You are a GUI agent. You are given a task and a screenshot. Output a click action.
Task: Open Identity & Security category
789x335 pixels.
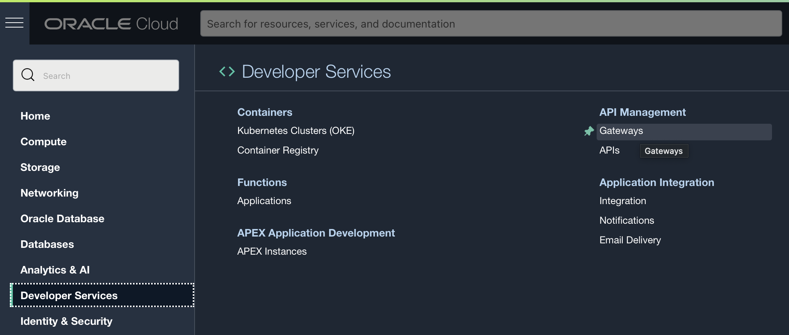click(x=66, y=321)
